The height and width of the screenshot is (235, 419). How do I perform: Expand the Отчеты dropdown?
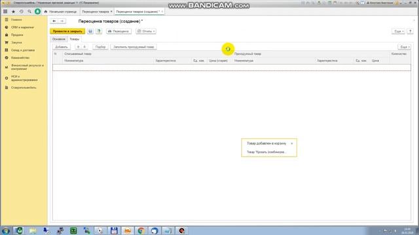146,31
